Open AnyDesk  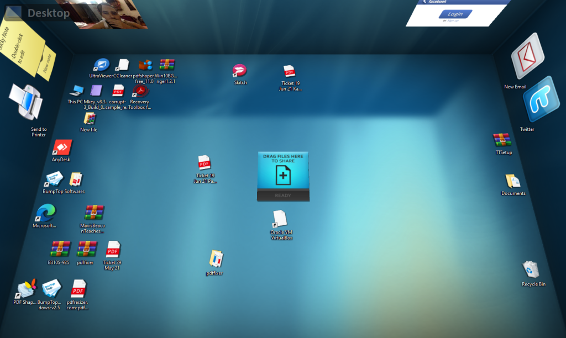coord(61,147)
